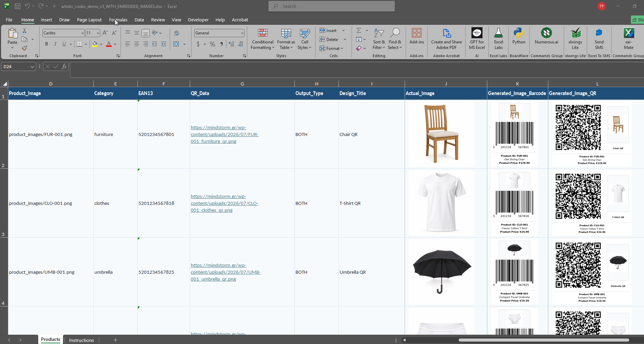Image resolution: width=644 pixels, height=344 pixels.
Task: Toggle Align Right
Action: 146,44
